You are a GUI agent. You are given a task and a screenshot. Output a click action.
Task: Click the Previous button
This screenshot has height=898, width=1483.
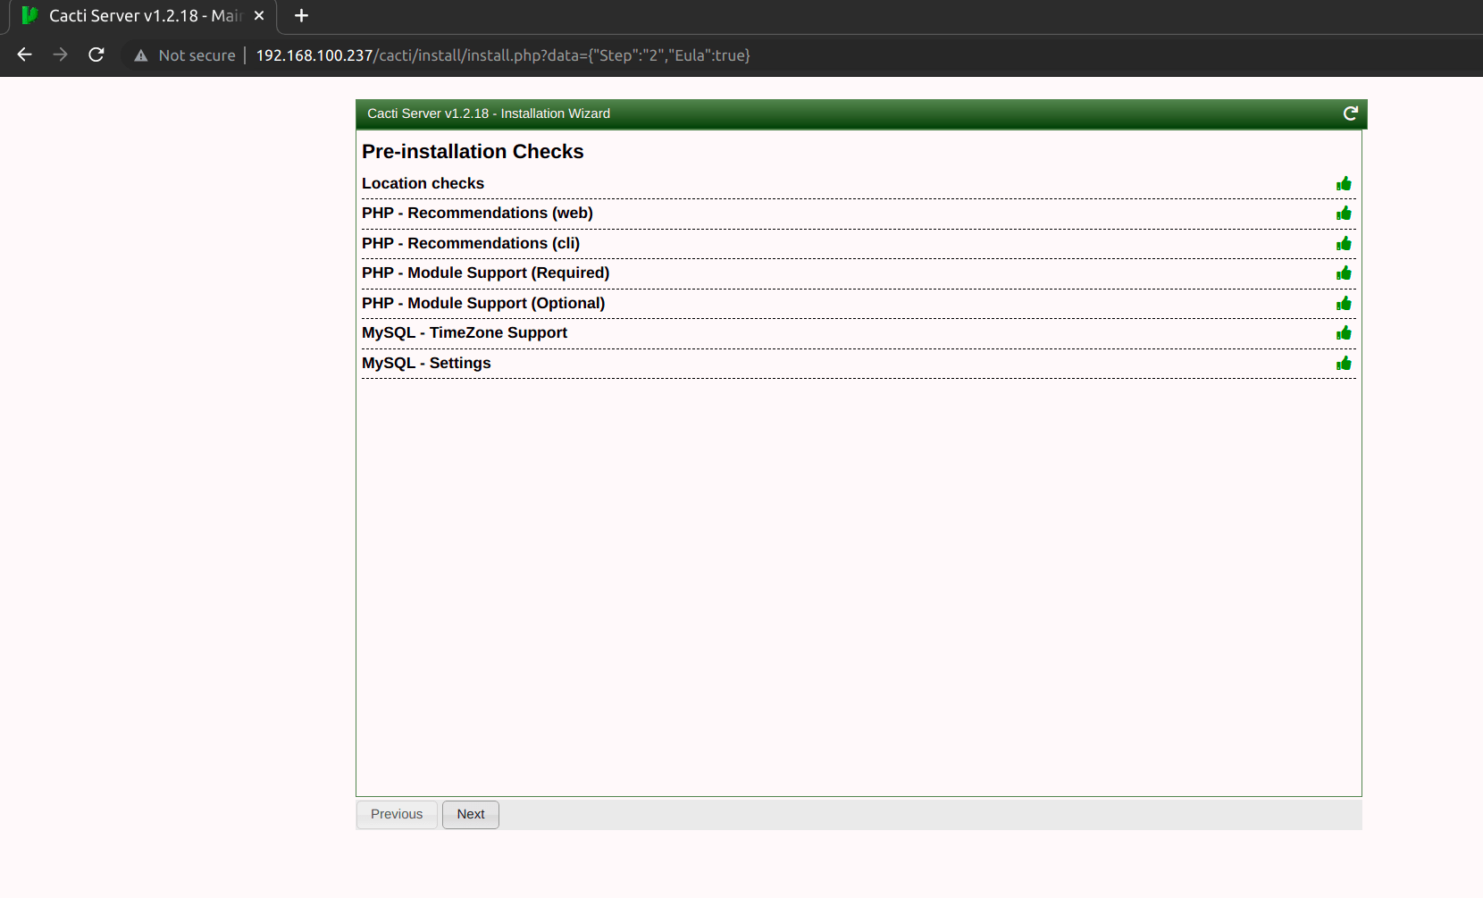coord(396,814)
